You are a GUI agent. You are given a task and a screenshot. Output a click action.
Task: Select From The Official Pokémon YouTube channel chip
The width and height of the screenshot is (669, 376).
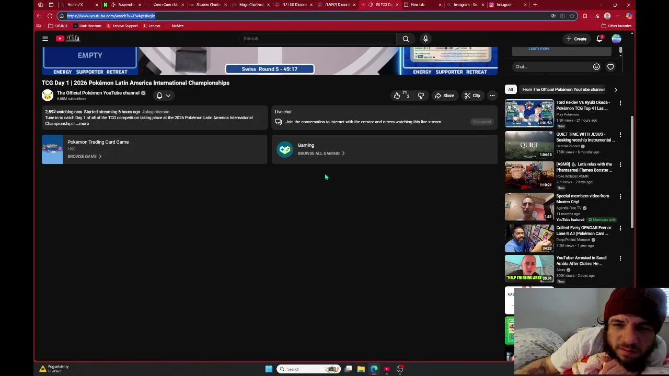coord(563,89)
